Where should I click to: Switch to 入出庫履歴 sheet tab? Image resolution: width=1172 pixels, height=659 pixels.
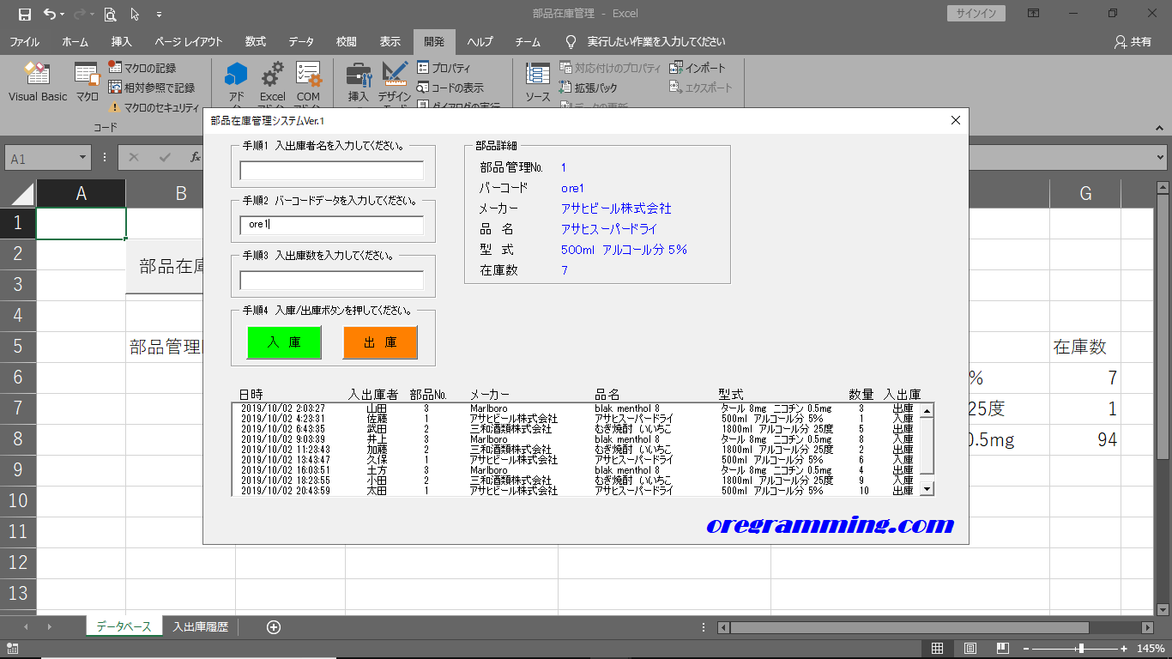click(x=200, y=626)
